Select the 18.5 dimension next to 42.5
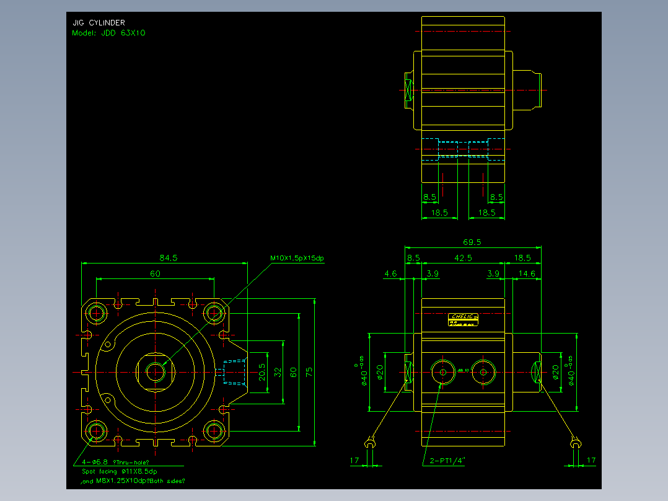This screenshot has width=668, height=501. click(522, 257)
